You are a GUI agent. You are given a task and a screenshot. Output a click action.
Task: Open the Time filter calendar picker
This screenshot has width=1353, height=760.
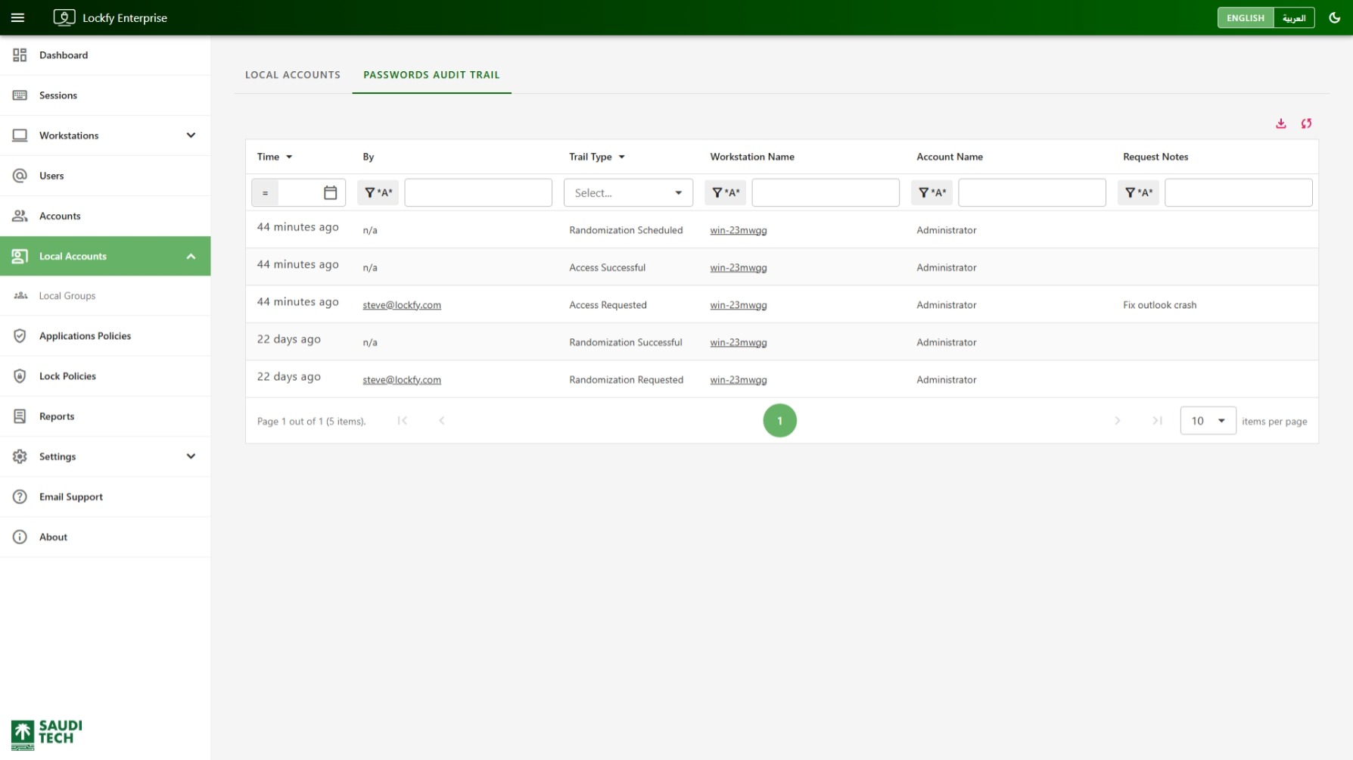(x=331, y=193)
